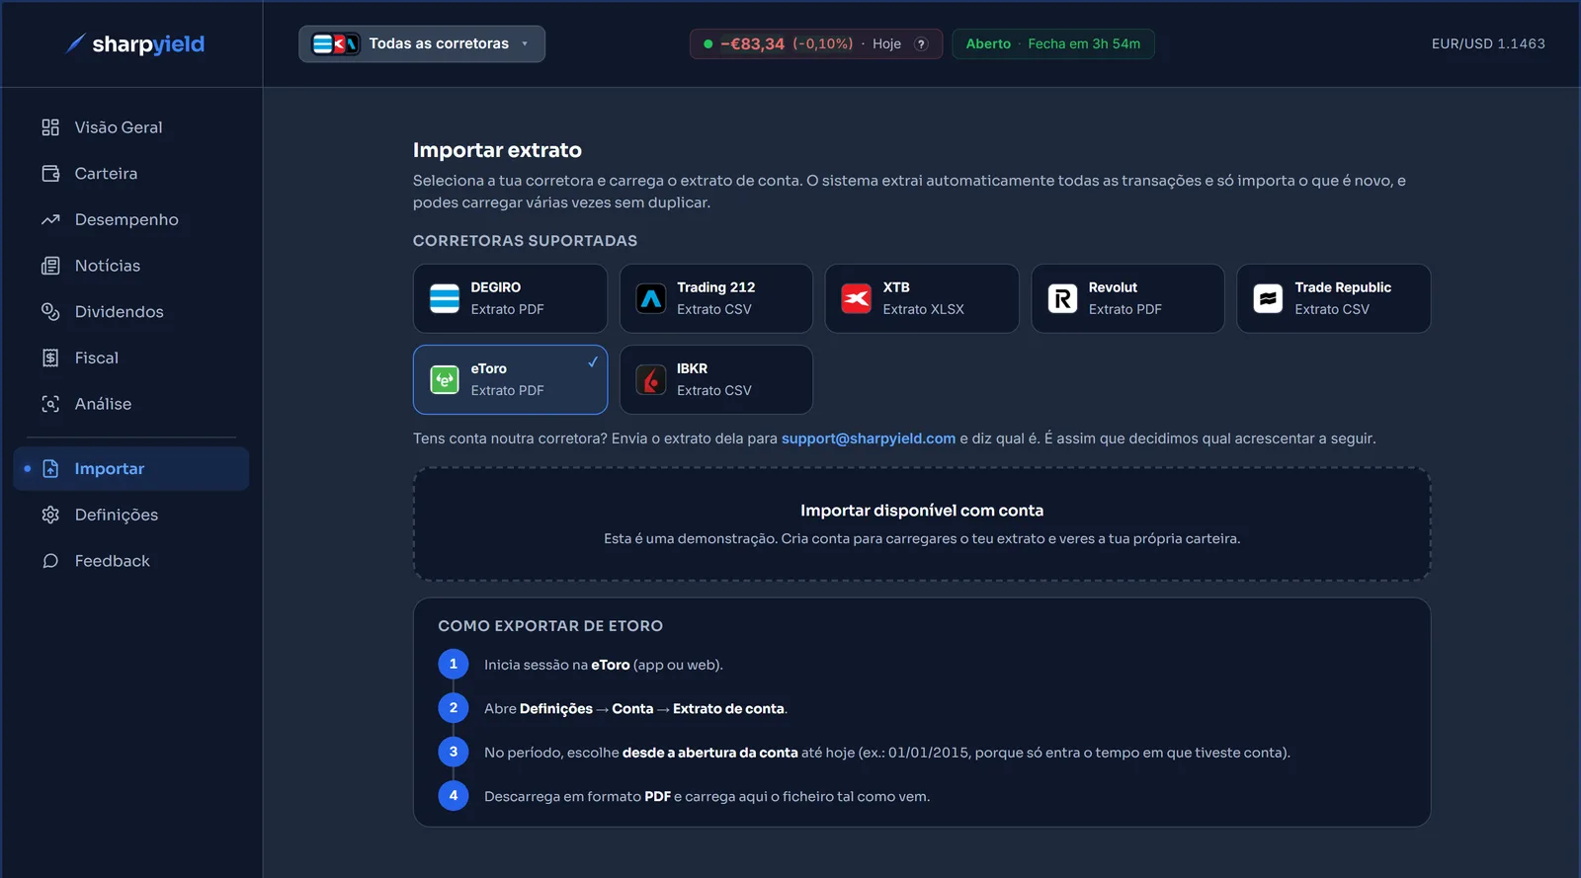Click the XTB broker logo
1581x878 pixels.
(x=856, y=298)
